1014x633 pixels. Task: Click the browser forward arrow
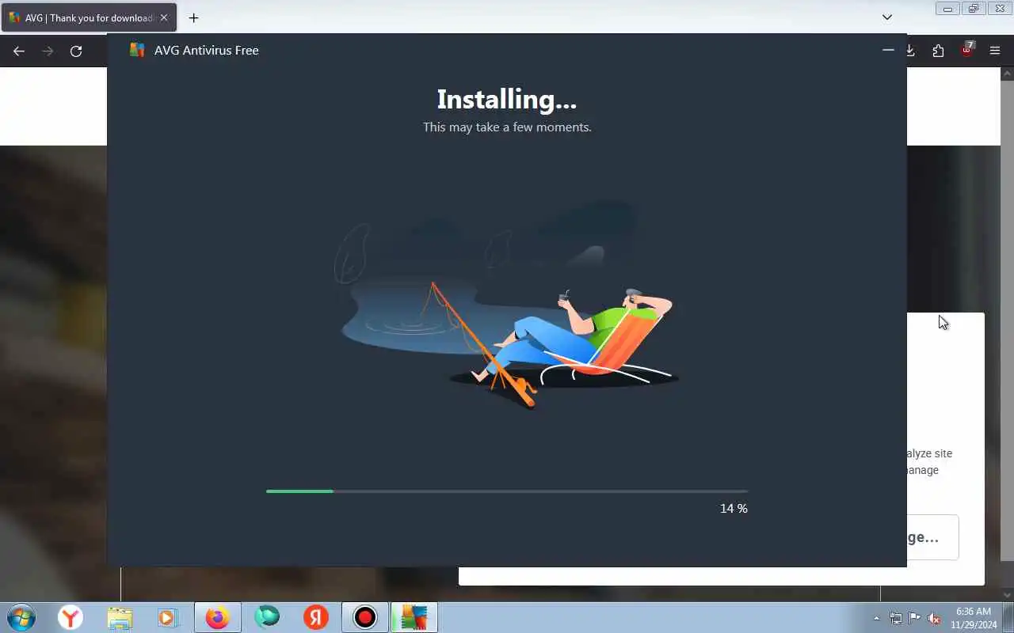pos(48,51)
